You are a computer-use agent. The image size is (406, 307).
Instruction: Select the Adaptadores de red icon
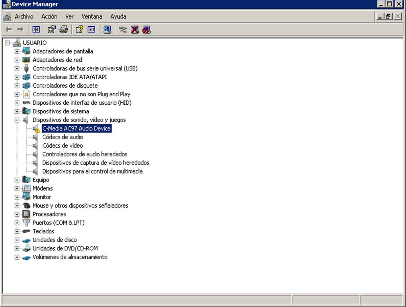26,60
